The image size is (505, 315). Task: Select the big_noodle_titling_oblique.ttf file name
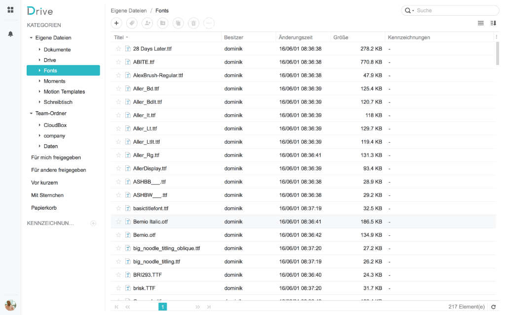click(x=167, y=249)
